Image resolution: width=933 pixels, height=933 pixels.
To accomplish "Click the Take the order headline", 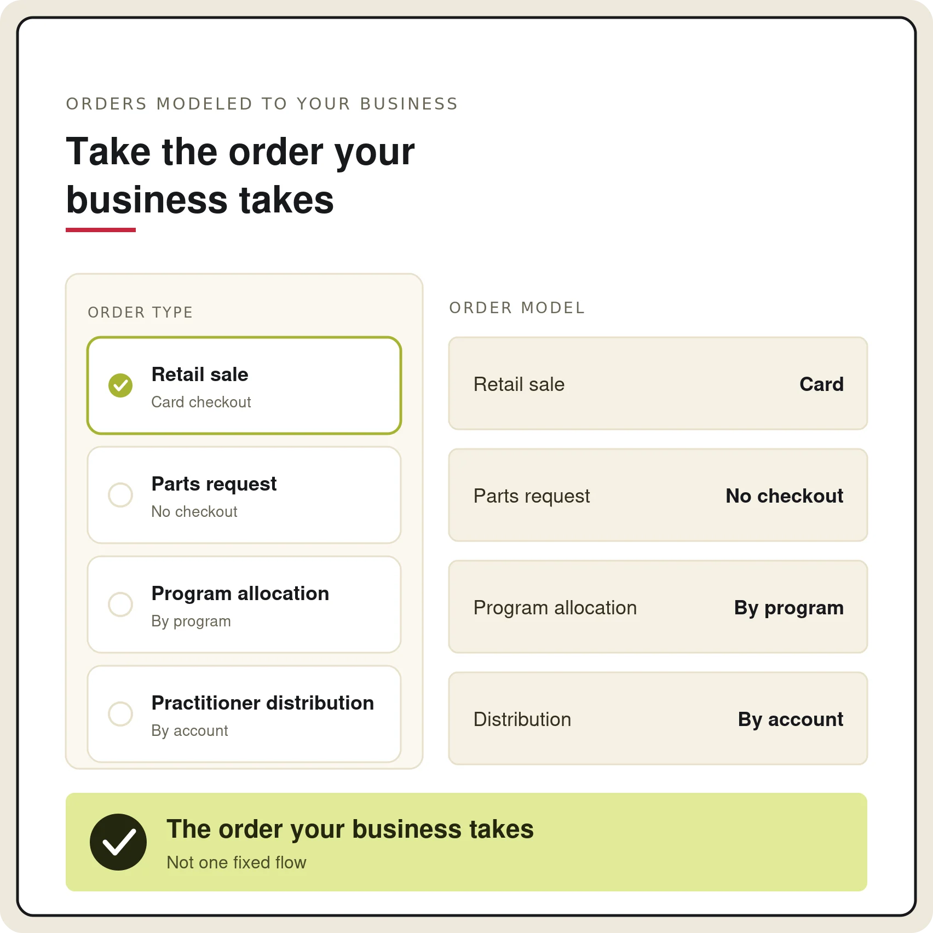I will 240,175.
